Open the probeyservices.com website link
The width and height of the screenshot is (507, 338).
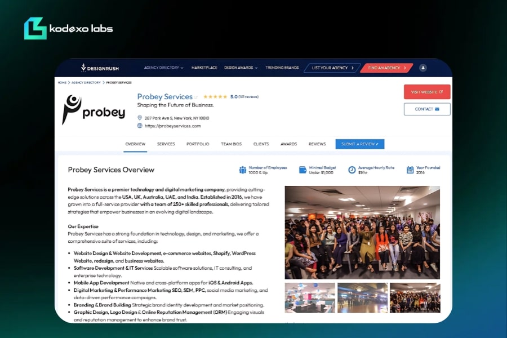(173, 126)
